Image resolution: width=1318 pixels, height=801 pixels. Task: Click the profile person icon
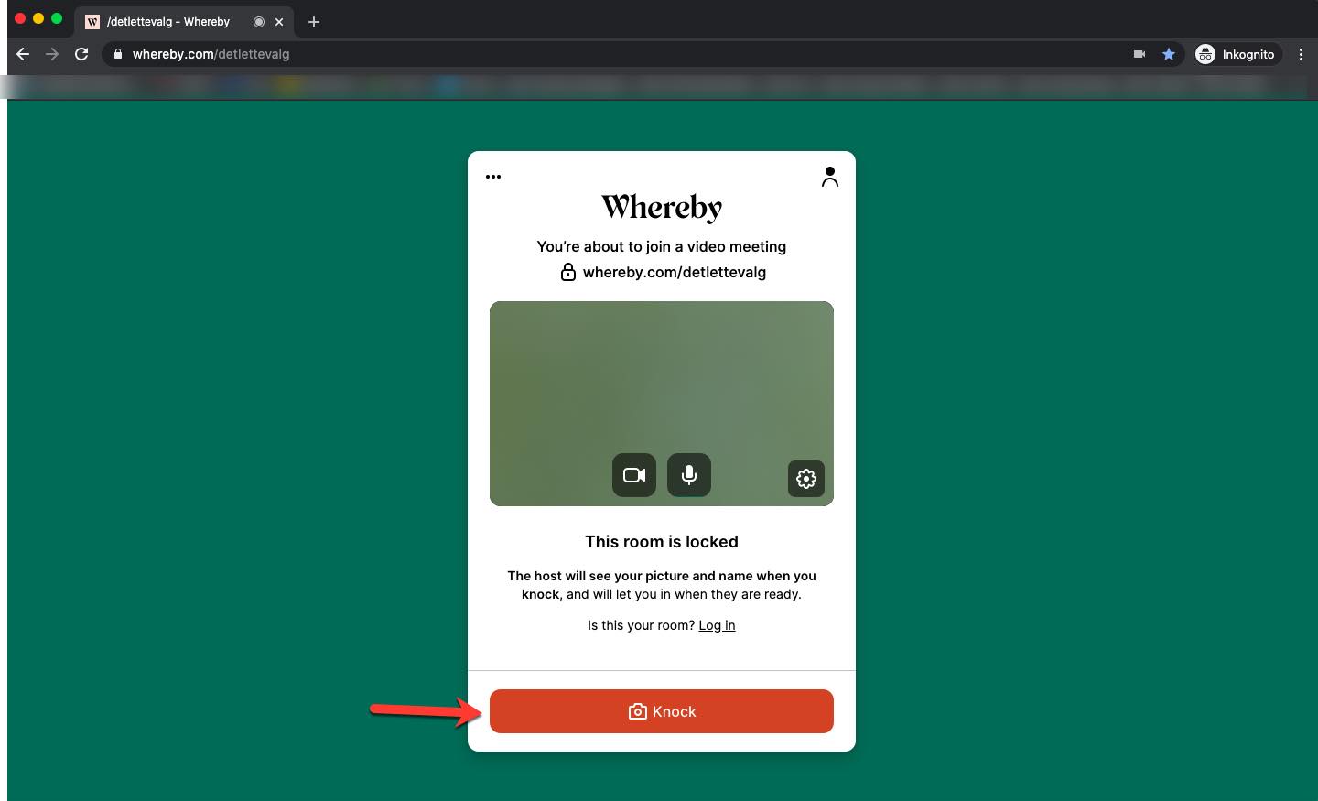[x=829, y=177]
